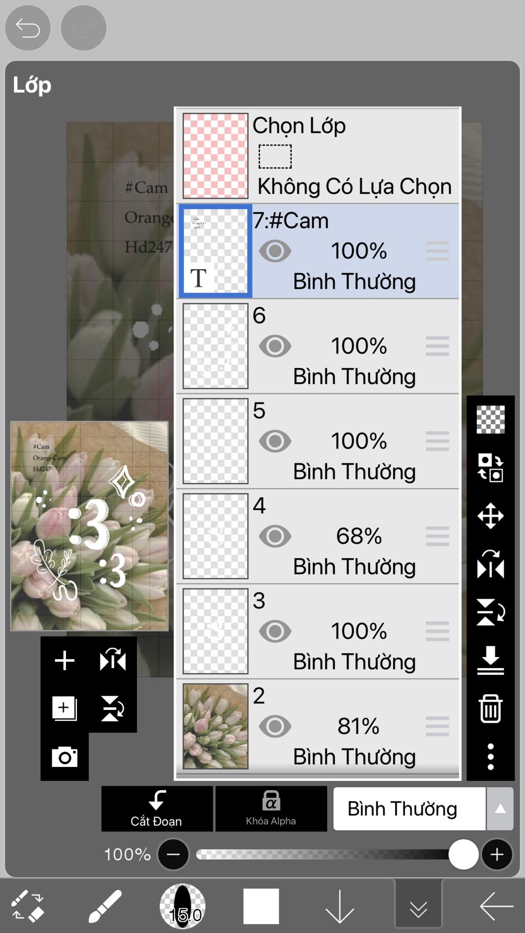Select layer 5 in list
525x933 pixels.
pyautogui.click(x=318, y=441)
